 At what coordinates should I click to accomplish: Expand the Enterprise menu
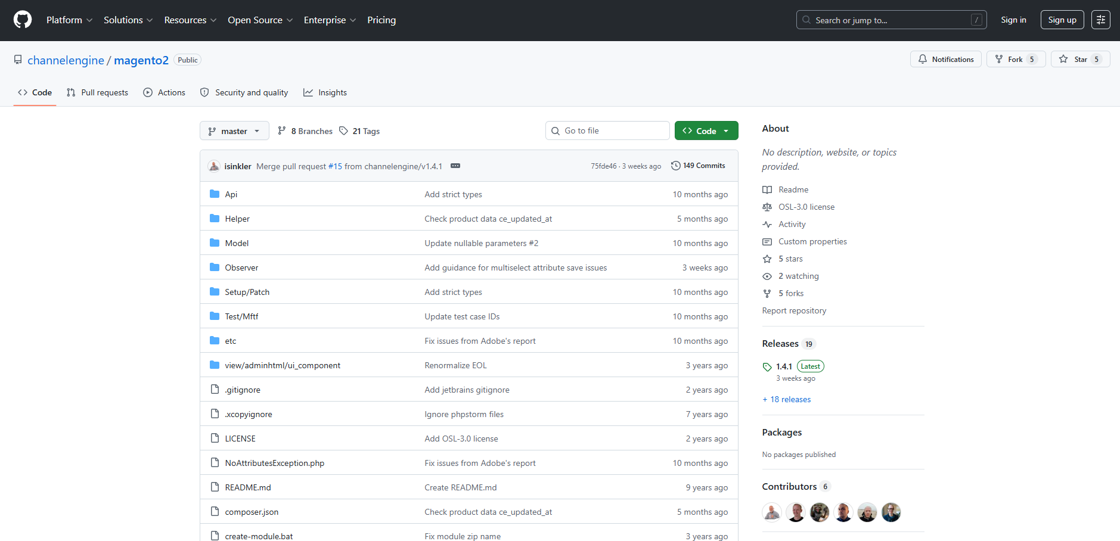tap(330, 20)
